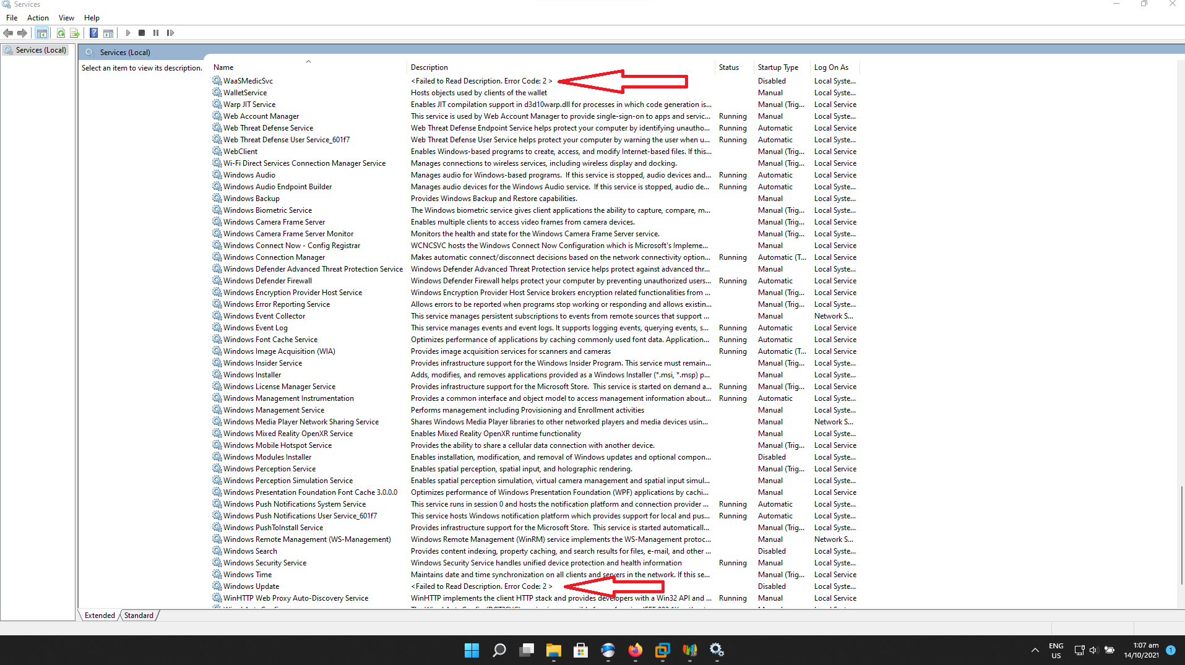The image size is (1185, 665).
Task: Click the gear icon beside Windows Time
Action: click(217, 574)
